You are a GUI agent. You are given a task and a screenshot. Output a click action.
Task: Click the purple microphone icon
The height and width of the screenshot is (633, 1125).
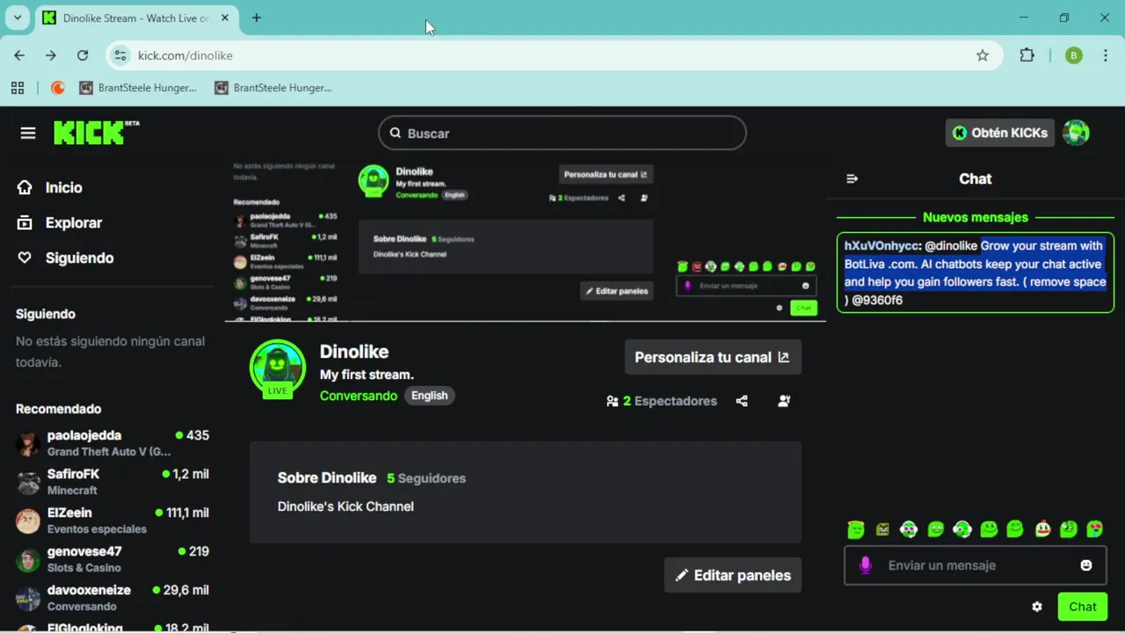866,565
